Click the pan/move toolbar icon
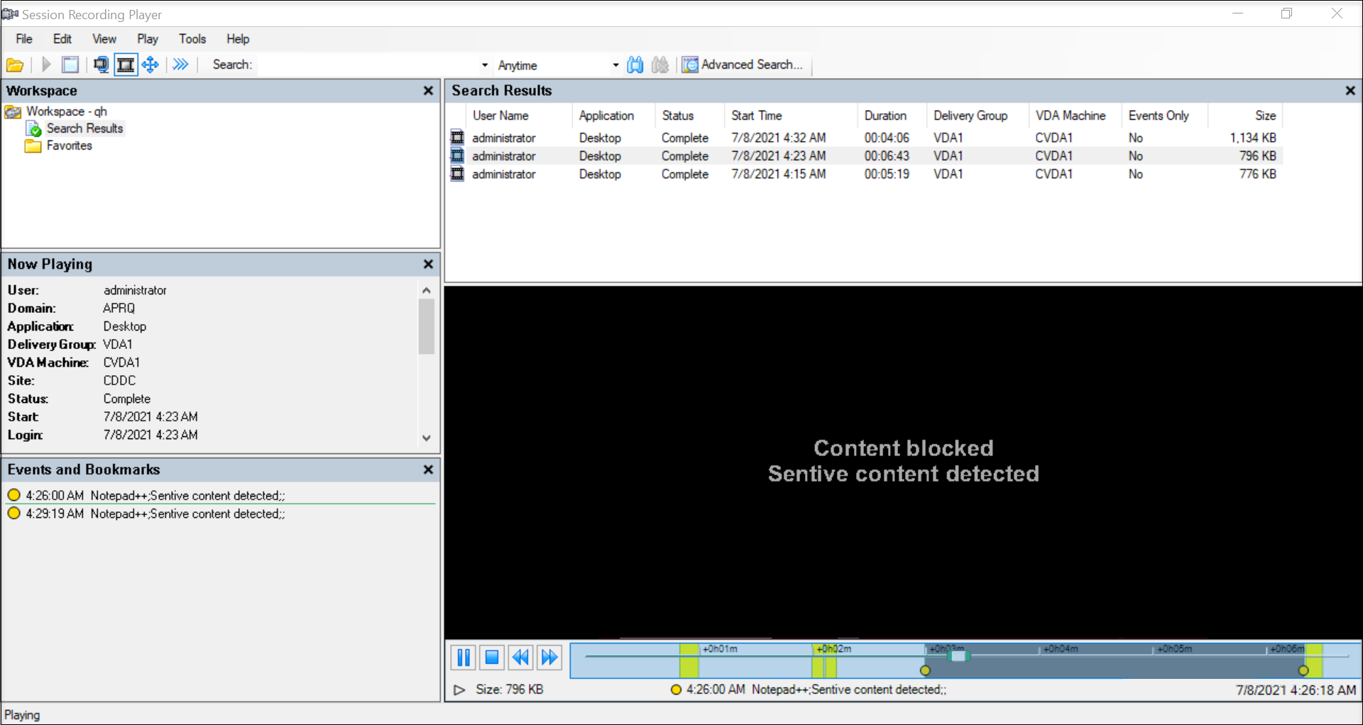1363x725 pixels. pyautogui.click(x=150, y=65)
